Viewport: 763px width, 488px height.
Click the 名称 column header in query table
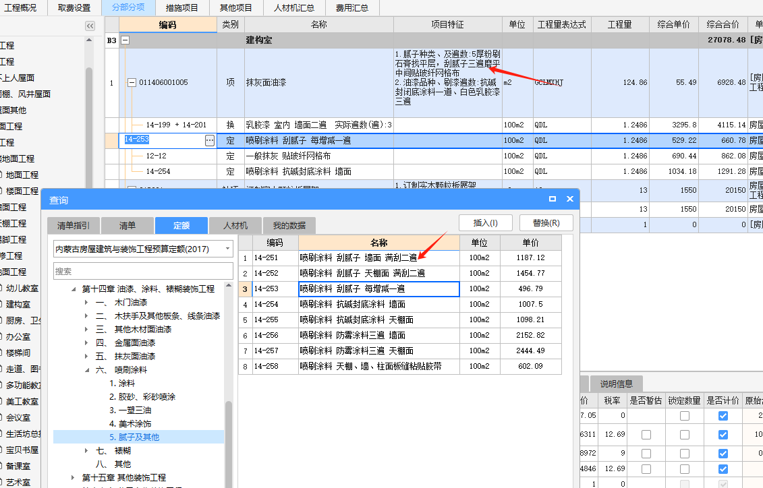379,243
